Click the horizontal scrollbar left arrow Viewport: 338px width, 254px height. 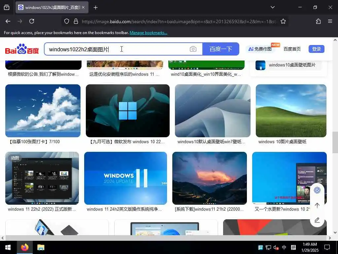click(2, 238)
